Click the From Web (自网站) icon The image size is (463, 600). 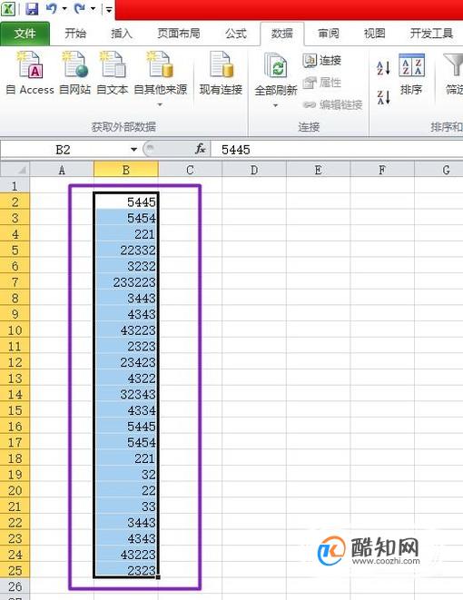pyautogui.click(x=75, y=65)
